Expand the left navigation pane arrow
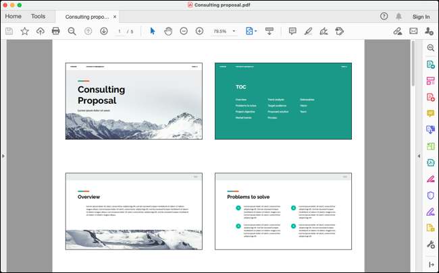Viewport: 439px width, 273px height. pyautogui.click(x=3, y=156)
